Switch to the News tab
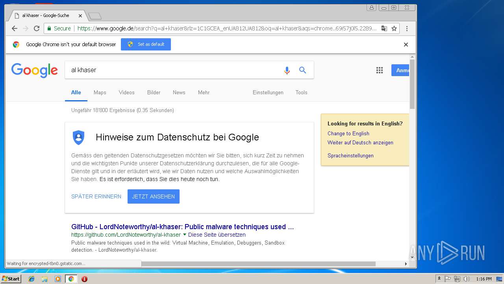This screenshot has height=284, width=504. click(x=179, y=92)
